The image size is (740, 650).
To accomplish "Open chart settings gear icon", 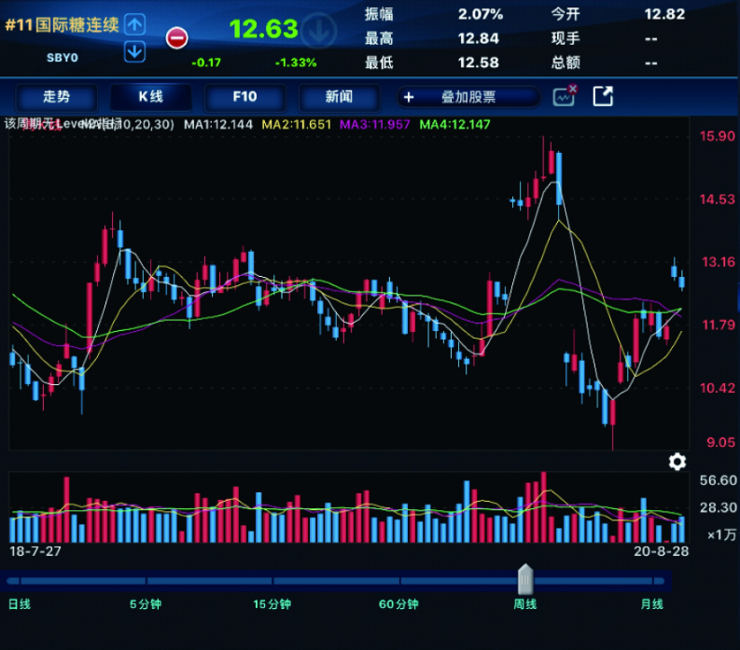I will point(677,462).
